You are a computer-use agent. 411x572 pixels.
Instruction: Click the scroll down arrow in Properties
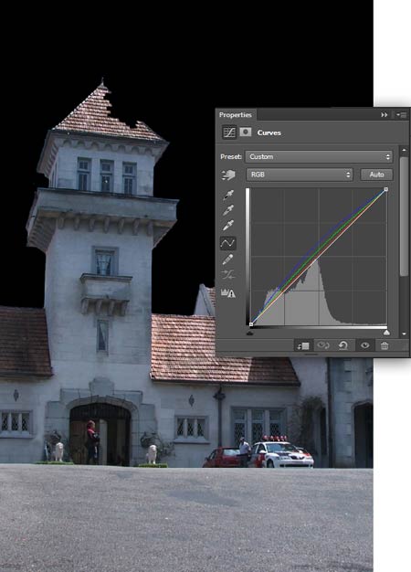[x=404, y=334]
